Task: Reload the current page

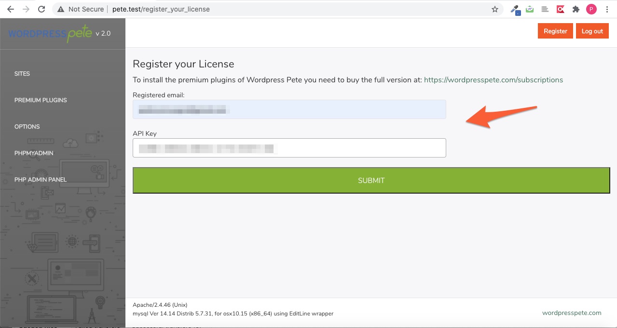Action: coord(41,9)
